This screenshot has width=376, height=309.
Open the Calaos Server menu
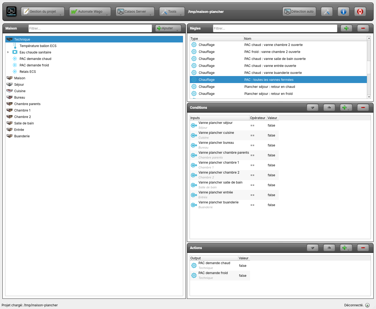coord(135,12)
